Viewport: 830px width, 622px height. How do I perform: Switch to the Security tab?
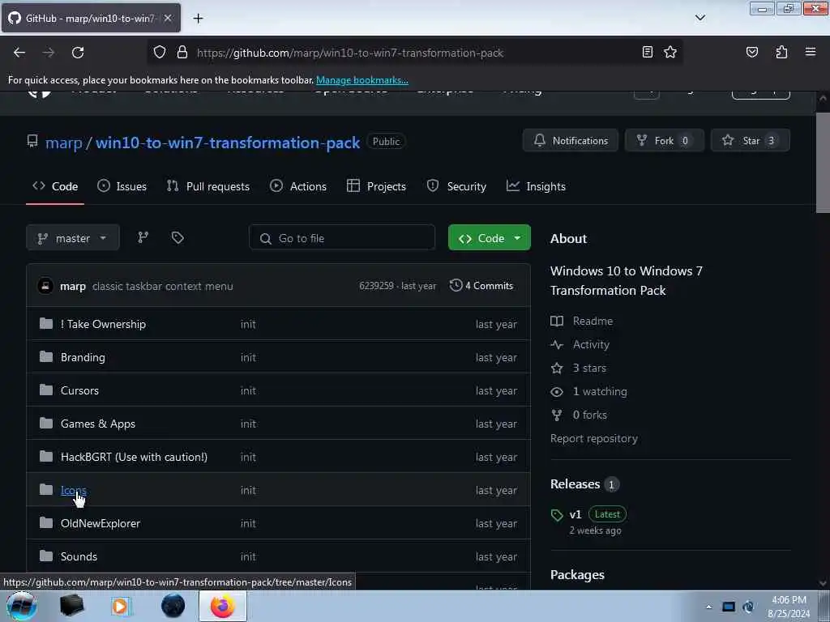click(456, 187)
